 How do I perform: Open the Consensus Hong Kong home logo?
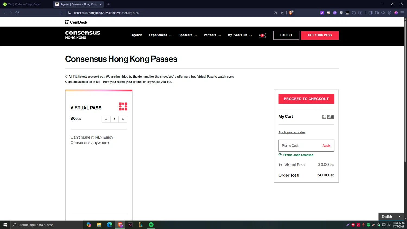[82, 35]
